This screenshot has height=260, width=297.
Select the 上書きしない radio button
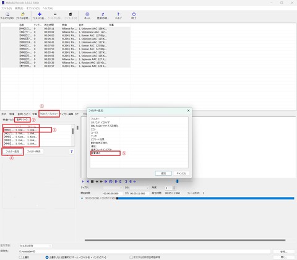[47, 258]
